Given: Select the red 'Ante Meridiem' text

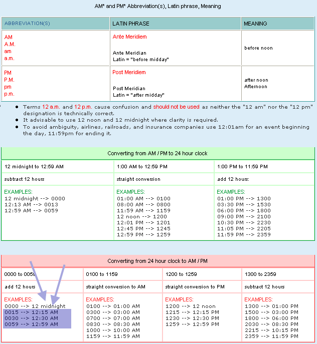Looking at the screenshot, I should (x=129, y=37).
